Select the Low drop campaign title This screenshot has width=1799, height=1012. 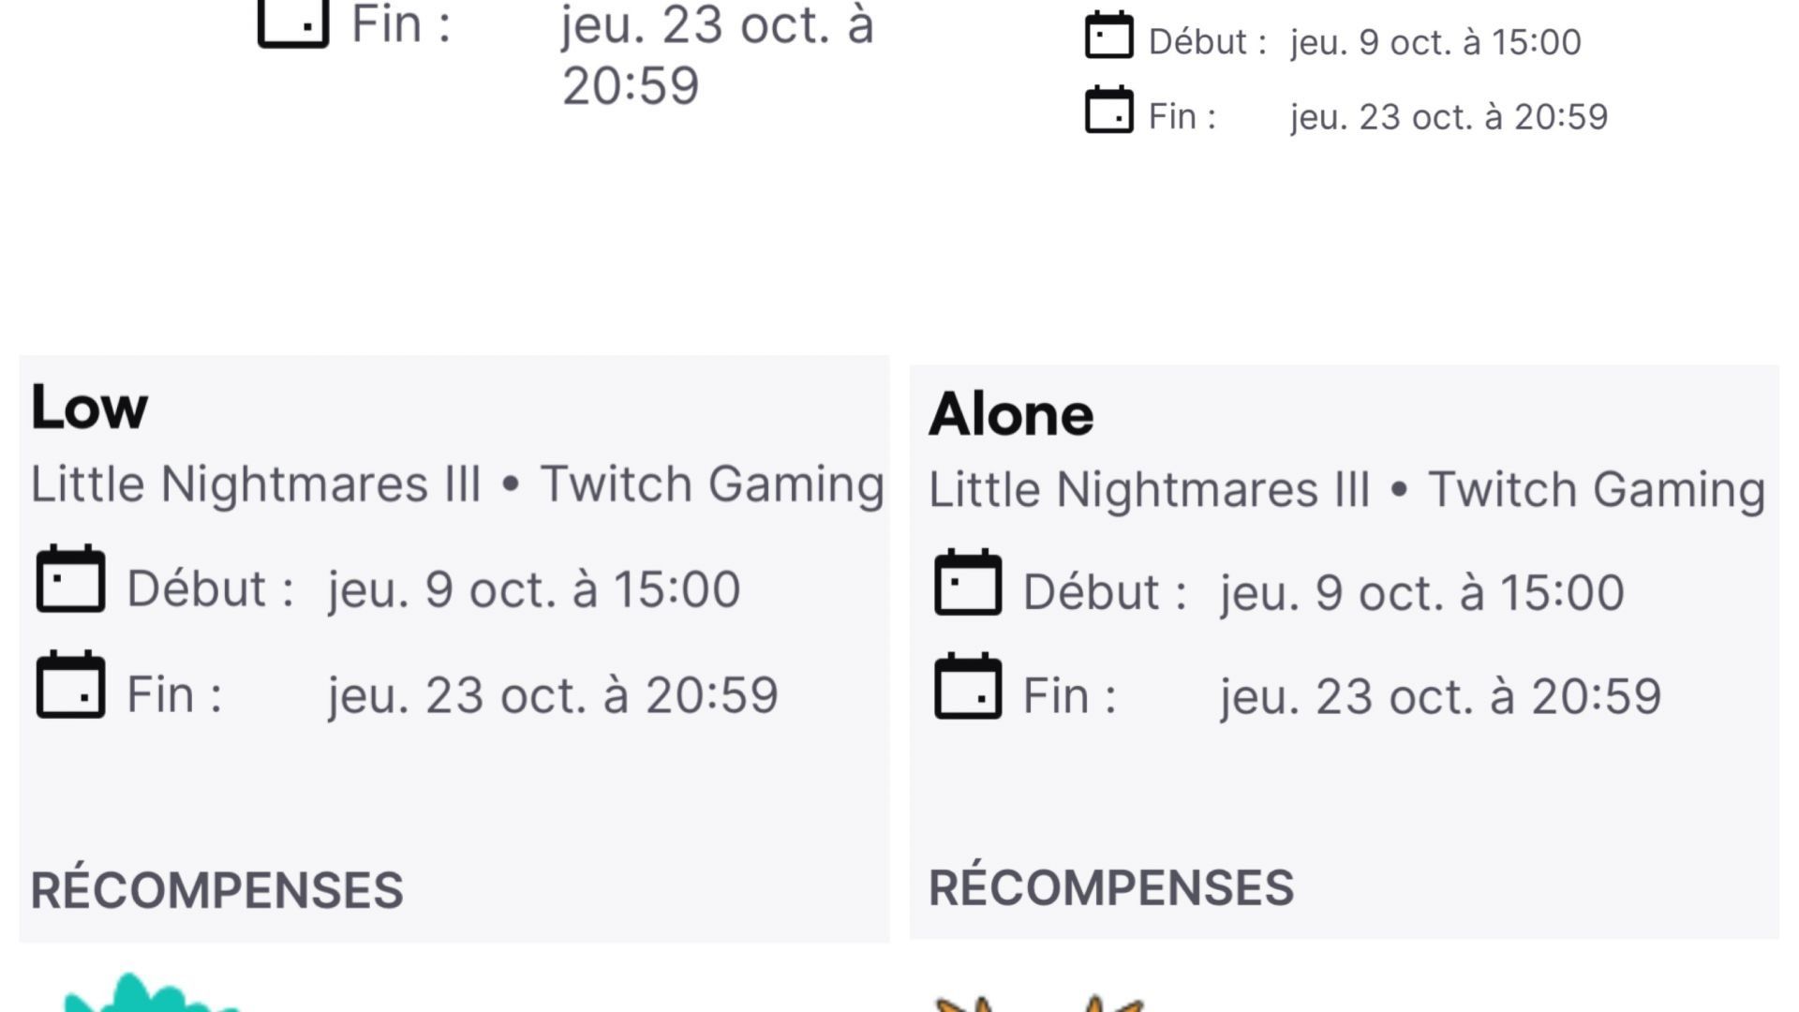coord(90,408)
